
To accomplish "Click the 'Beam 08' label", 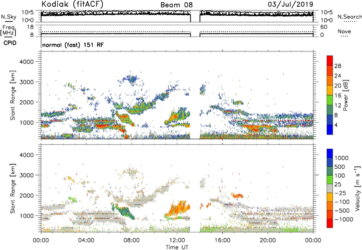I will (176, 5).
